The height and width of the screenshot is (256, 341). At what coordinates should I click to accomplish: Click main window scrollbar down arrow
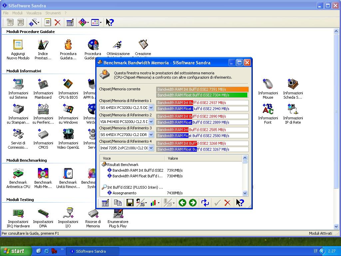click(336, 226)
